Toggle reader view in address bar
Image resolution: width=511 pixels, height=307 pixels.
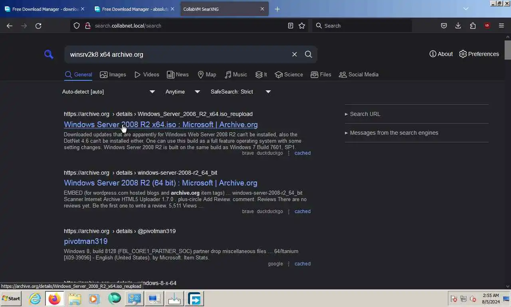291,26
